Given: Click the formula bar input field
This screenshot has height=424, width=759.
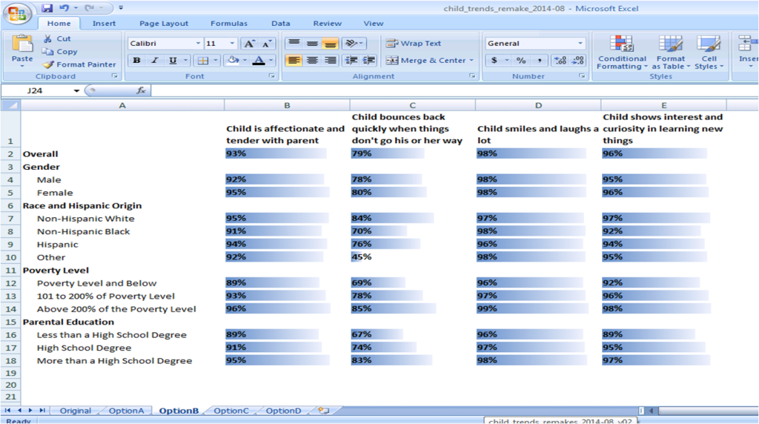Looking at the screenshot, I should [454, 90].
